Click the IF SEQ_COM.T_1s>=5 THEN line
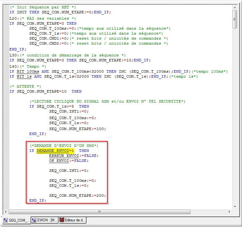The height and width of the screenshot is (227, 242). coord(59,106)
